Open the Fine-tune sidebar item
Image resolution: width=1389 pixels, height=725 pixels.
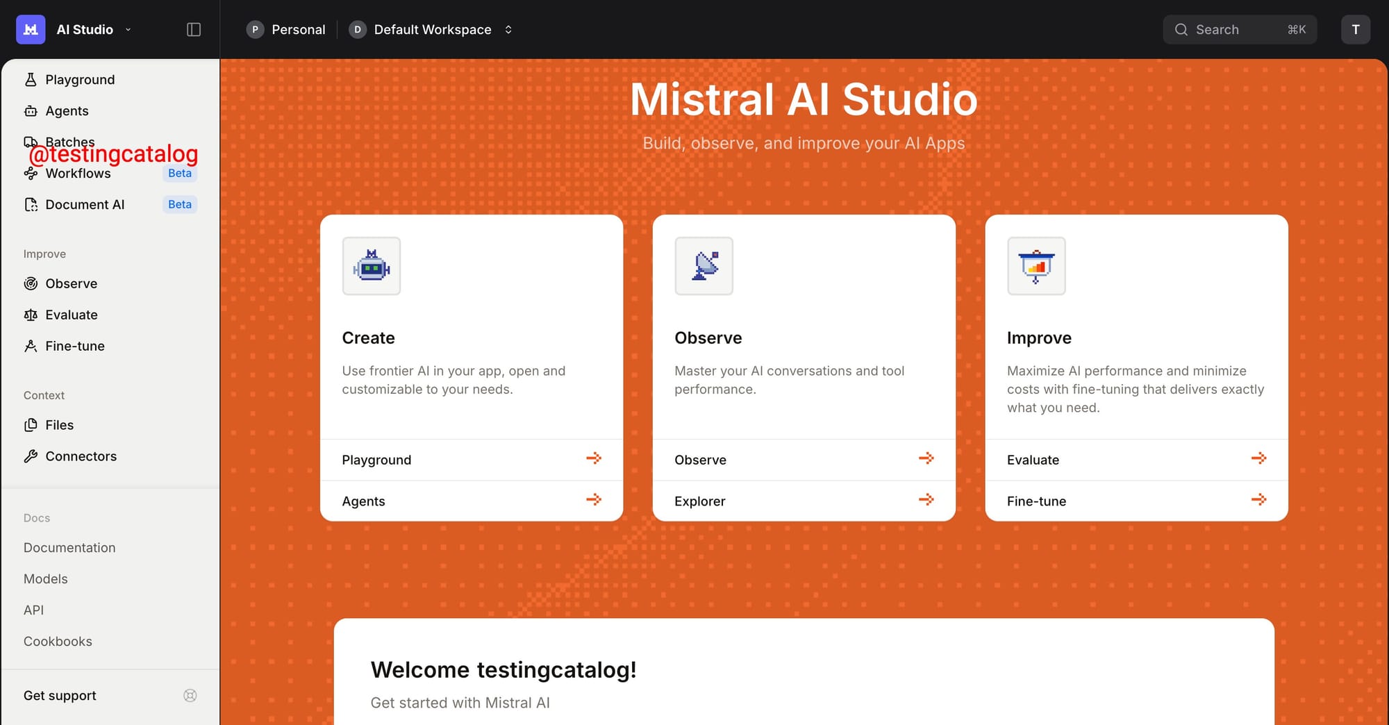click(74, 346)
